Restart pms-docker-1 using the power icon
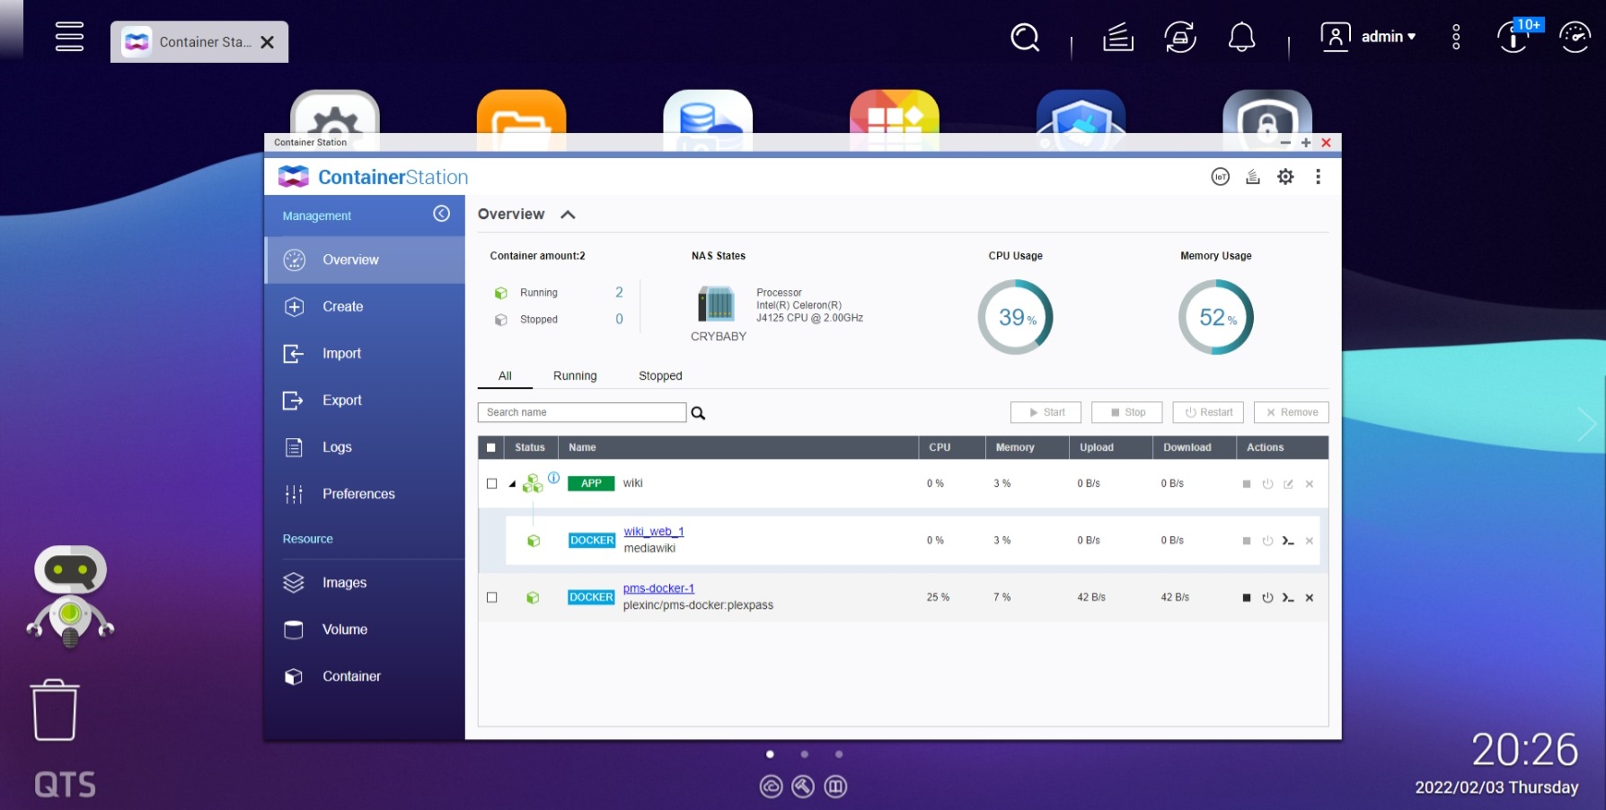 point(1267,598)
